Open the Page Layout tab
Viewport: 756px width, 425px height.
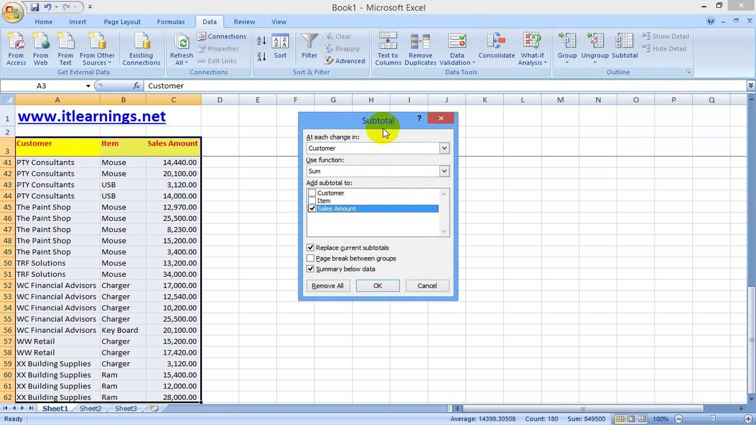pos(122,22)
